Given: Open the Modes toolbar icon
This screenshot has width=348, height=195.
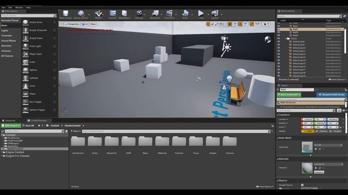Looking at the screenshot, I should [98, 15].
